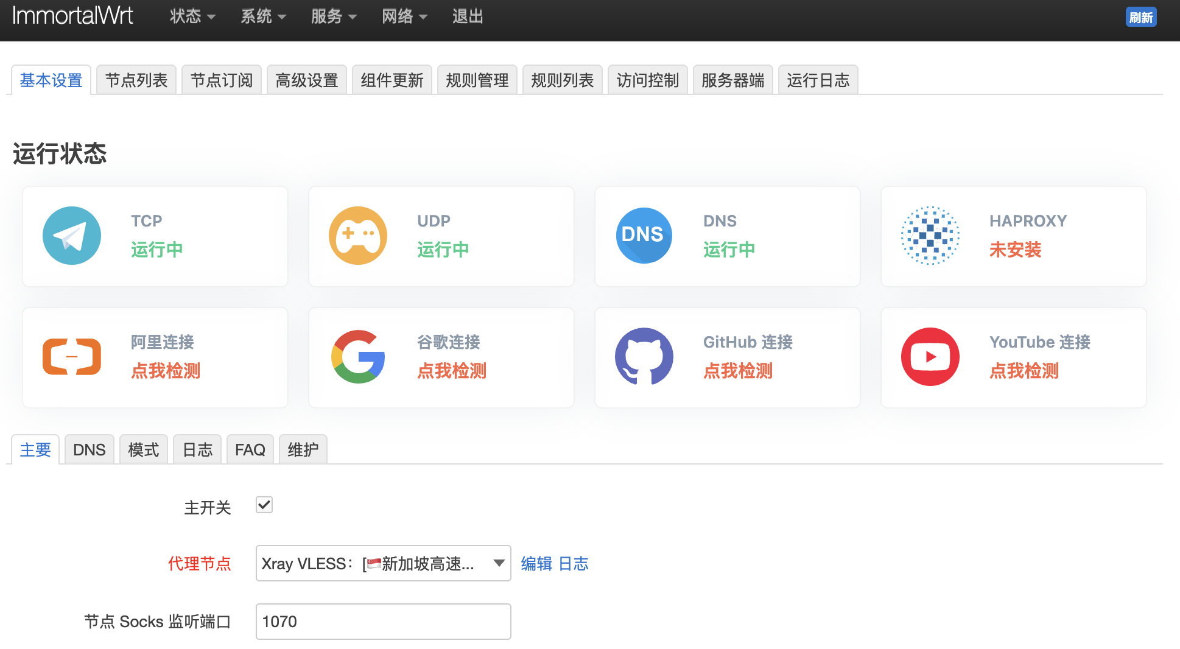Image resolution: width=1180 pixels, height=649 pixels.
Task: Select the 访问控制 tab
Action: 648,80
